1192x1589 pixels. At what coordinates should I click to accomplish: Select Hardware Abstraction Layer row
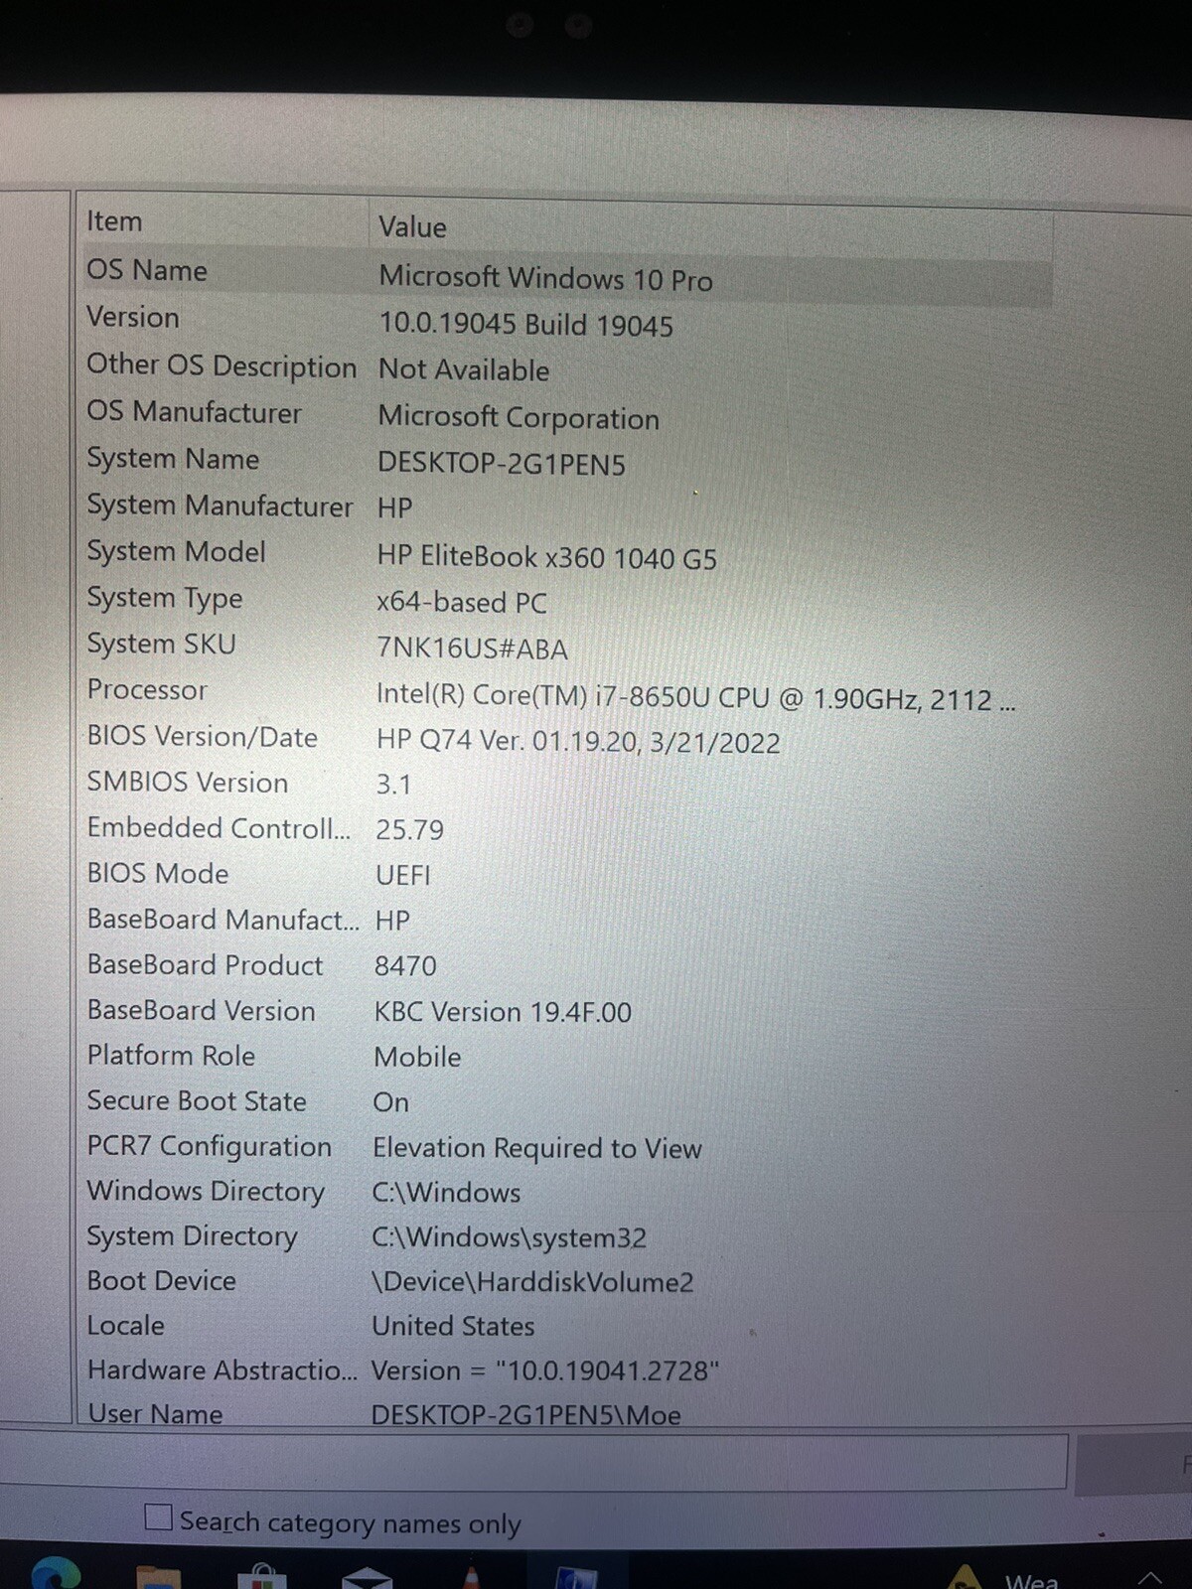564,1372
